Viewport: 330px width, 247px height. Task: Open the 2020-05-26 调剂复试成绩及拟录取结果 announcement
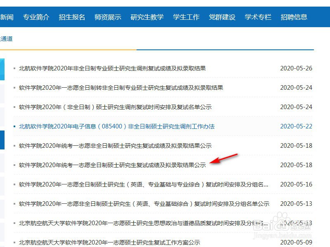112,68
